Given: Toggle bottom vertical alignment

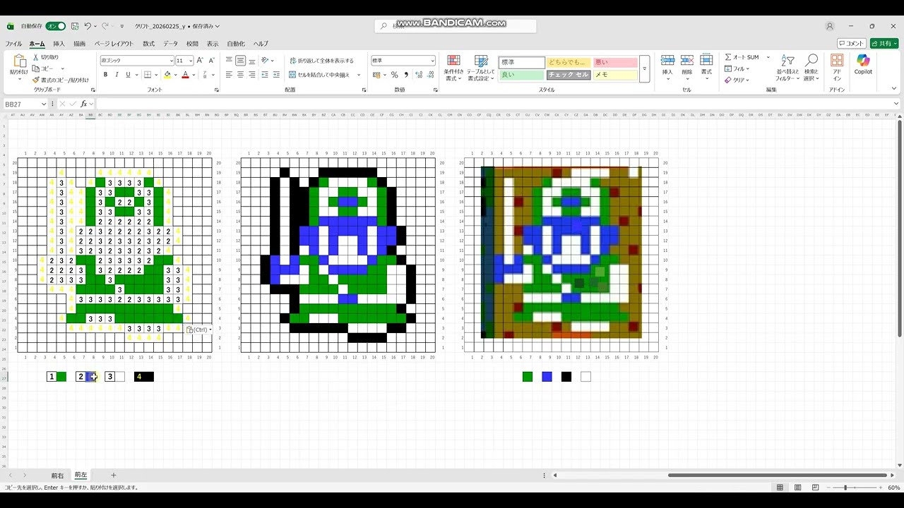Looking at the screenshot, I should point(252,61).
